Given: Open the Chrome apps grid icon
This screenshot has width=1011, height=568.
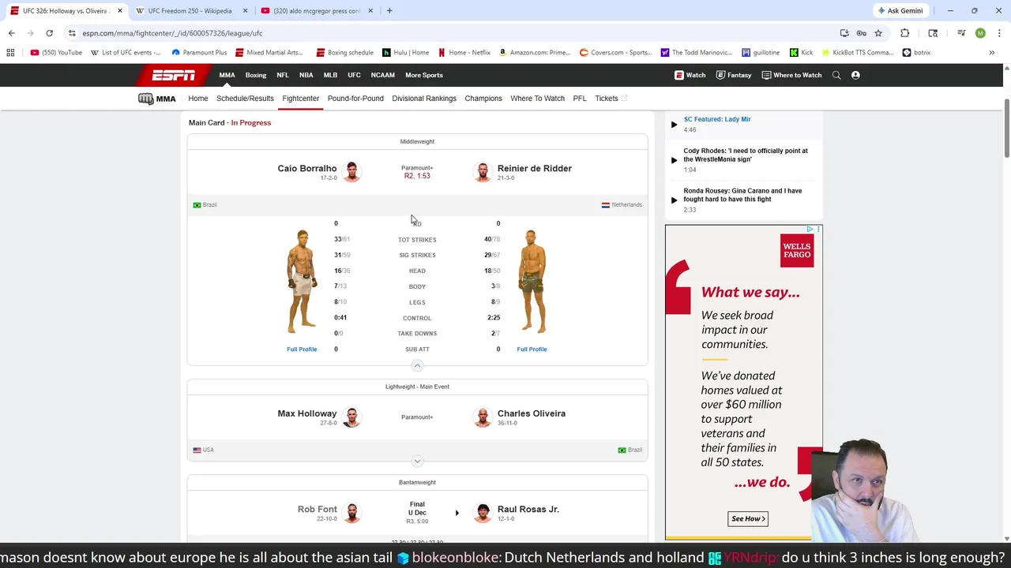Looking at the screenshot, I should click(10, 53).
